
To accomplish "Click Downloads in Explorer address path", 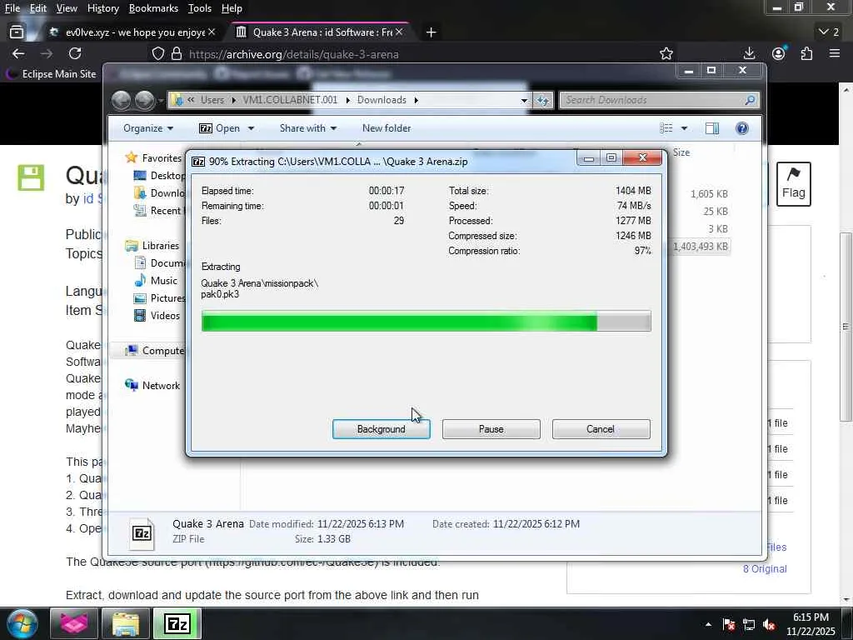I will [382, 100].
